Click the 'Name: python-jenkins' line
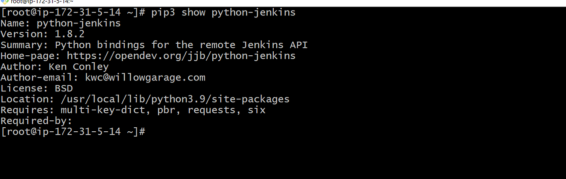This screenshot has height=179, width=566. pyautogui.click(x=60, y=23)
